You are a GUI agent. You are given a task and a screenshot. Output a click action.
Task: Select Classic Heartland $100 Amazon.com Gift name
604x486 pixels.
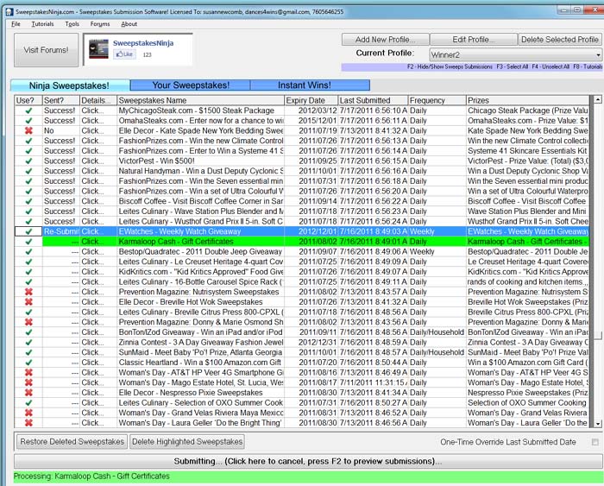[199, 363]
